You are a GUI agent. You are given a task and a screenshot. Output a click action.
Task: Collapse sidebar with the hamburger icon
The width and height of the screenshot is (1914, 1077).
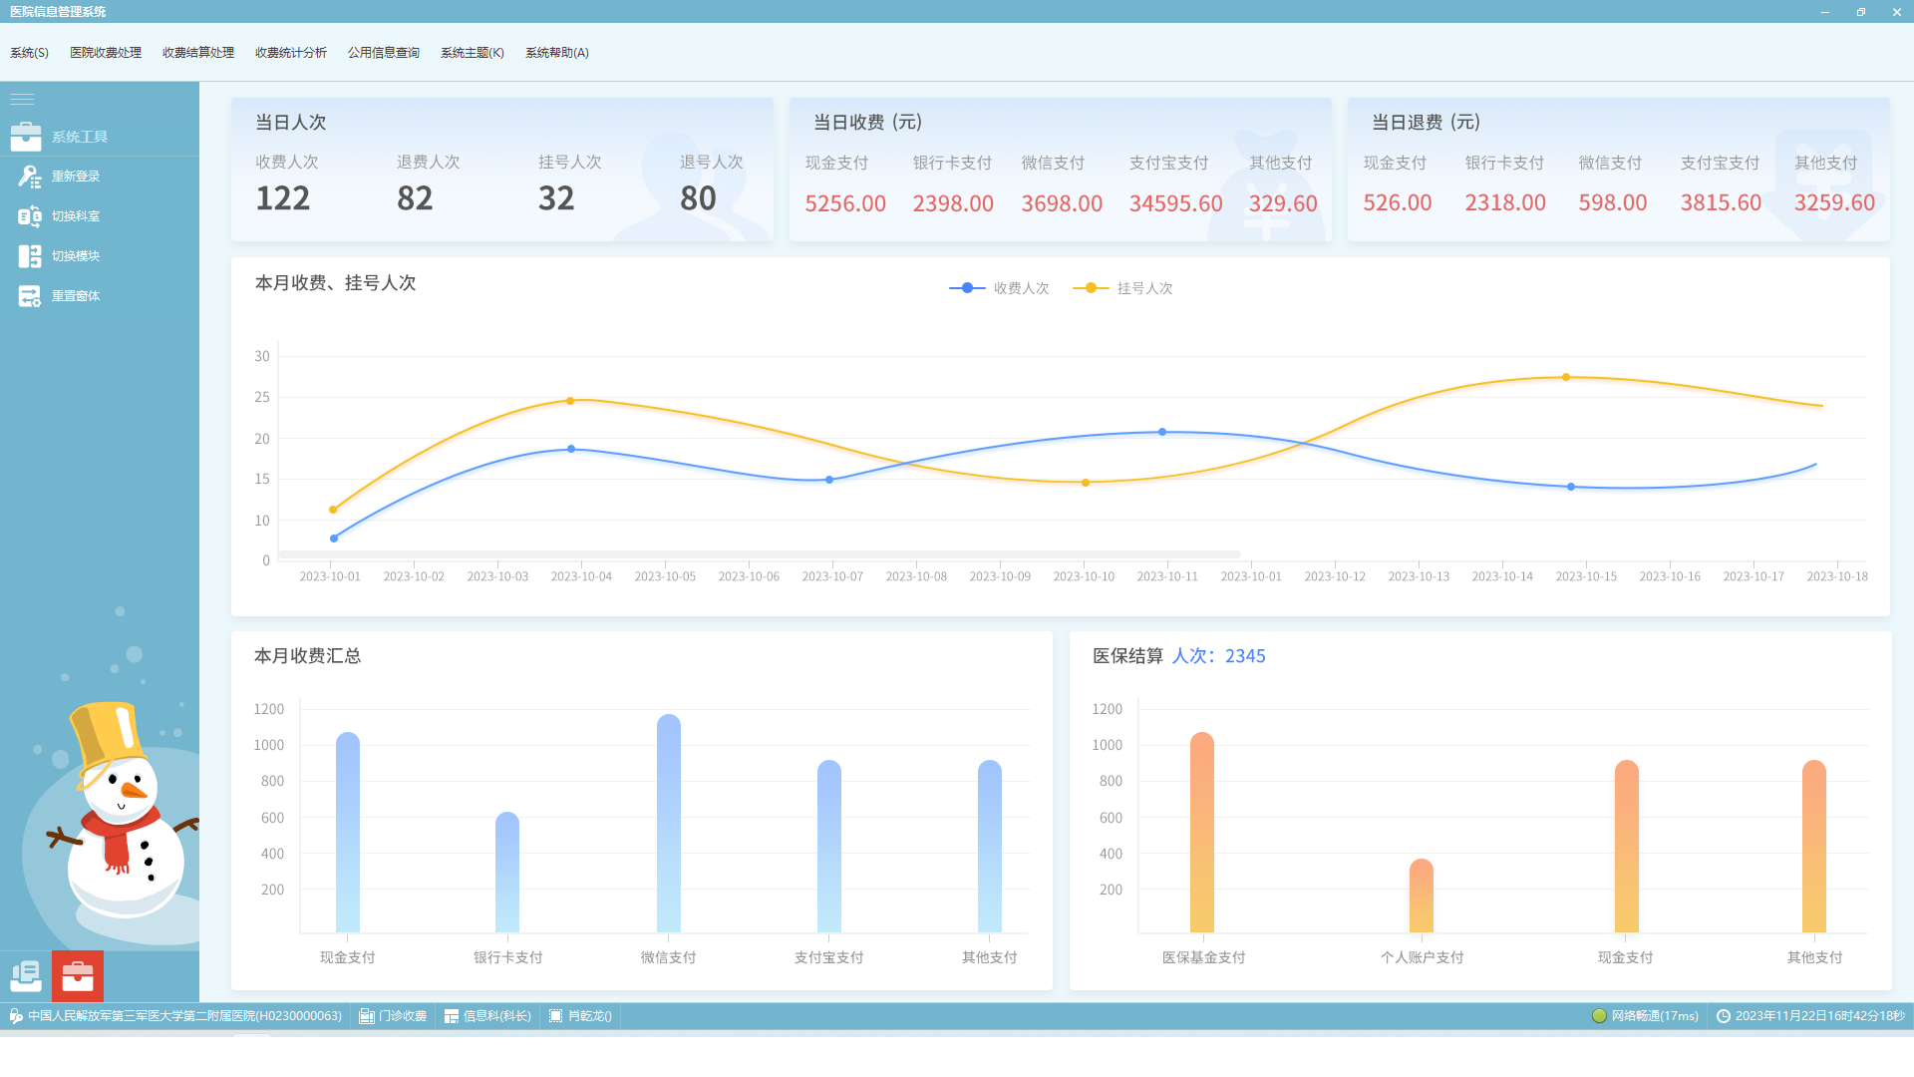(x=22, y=99)
